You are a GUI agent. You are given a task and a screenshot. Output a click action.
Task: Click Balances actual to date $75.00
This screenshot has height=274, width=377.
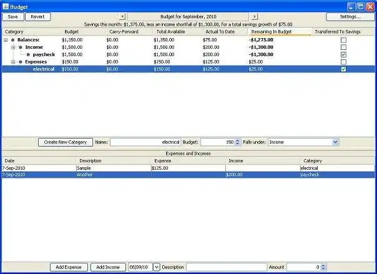(210, 40)
